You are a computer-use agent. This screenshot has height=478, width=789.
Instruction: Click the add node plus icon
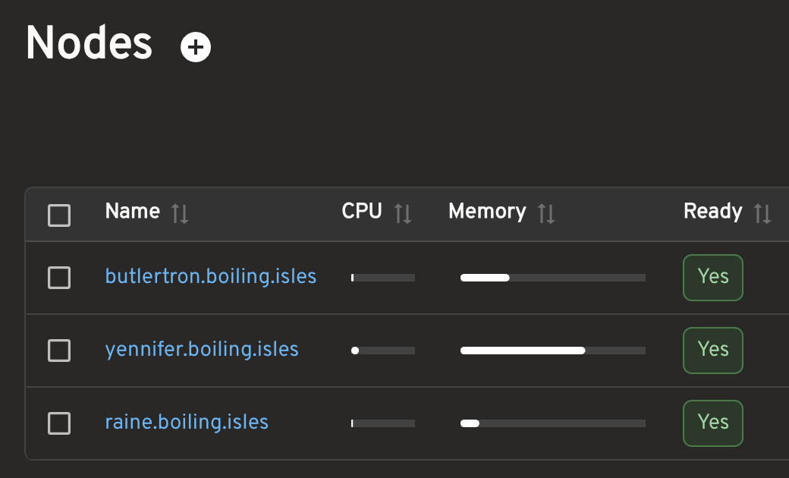(x=196, y=47)
